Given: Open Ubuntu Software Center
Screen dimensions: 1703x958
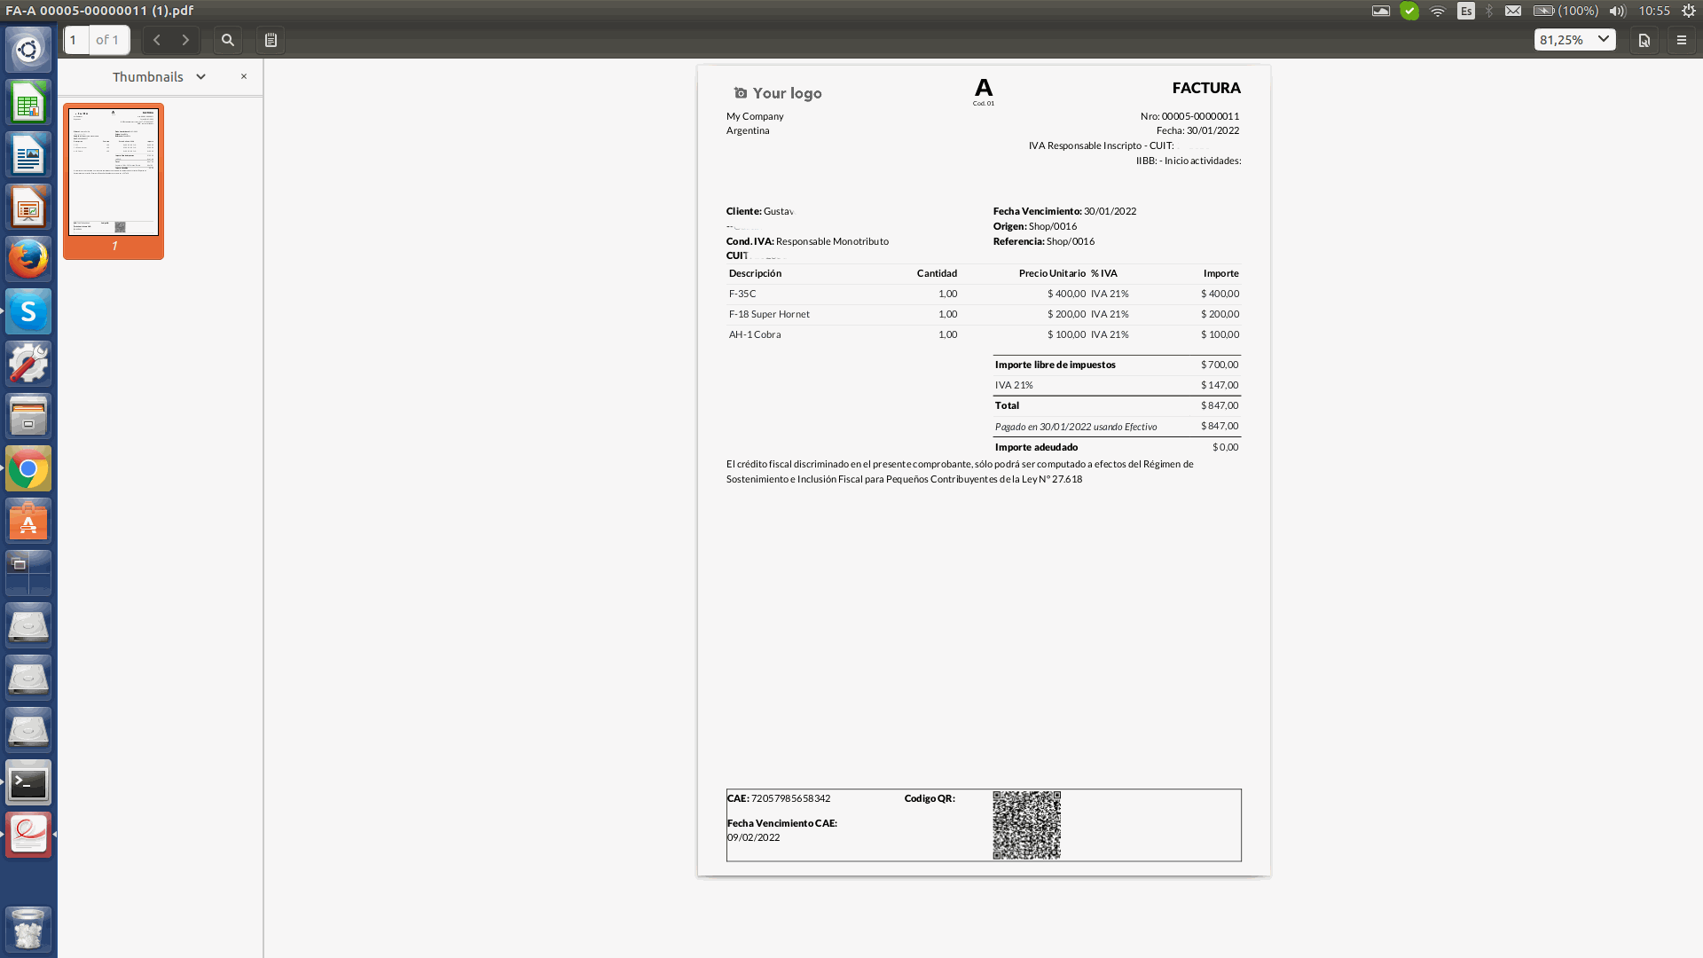Looking at the screenshot, I should pos(28,521).
